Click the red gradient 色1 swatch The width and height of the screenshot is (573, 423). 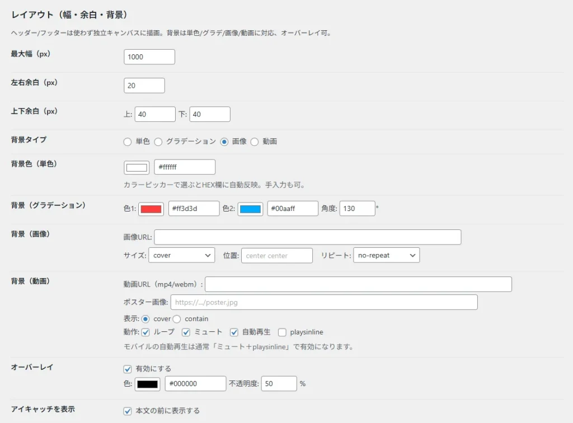coord(151,209)
